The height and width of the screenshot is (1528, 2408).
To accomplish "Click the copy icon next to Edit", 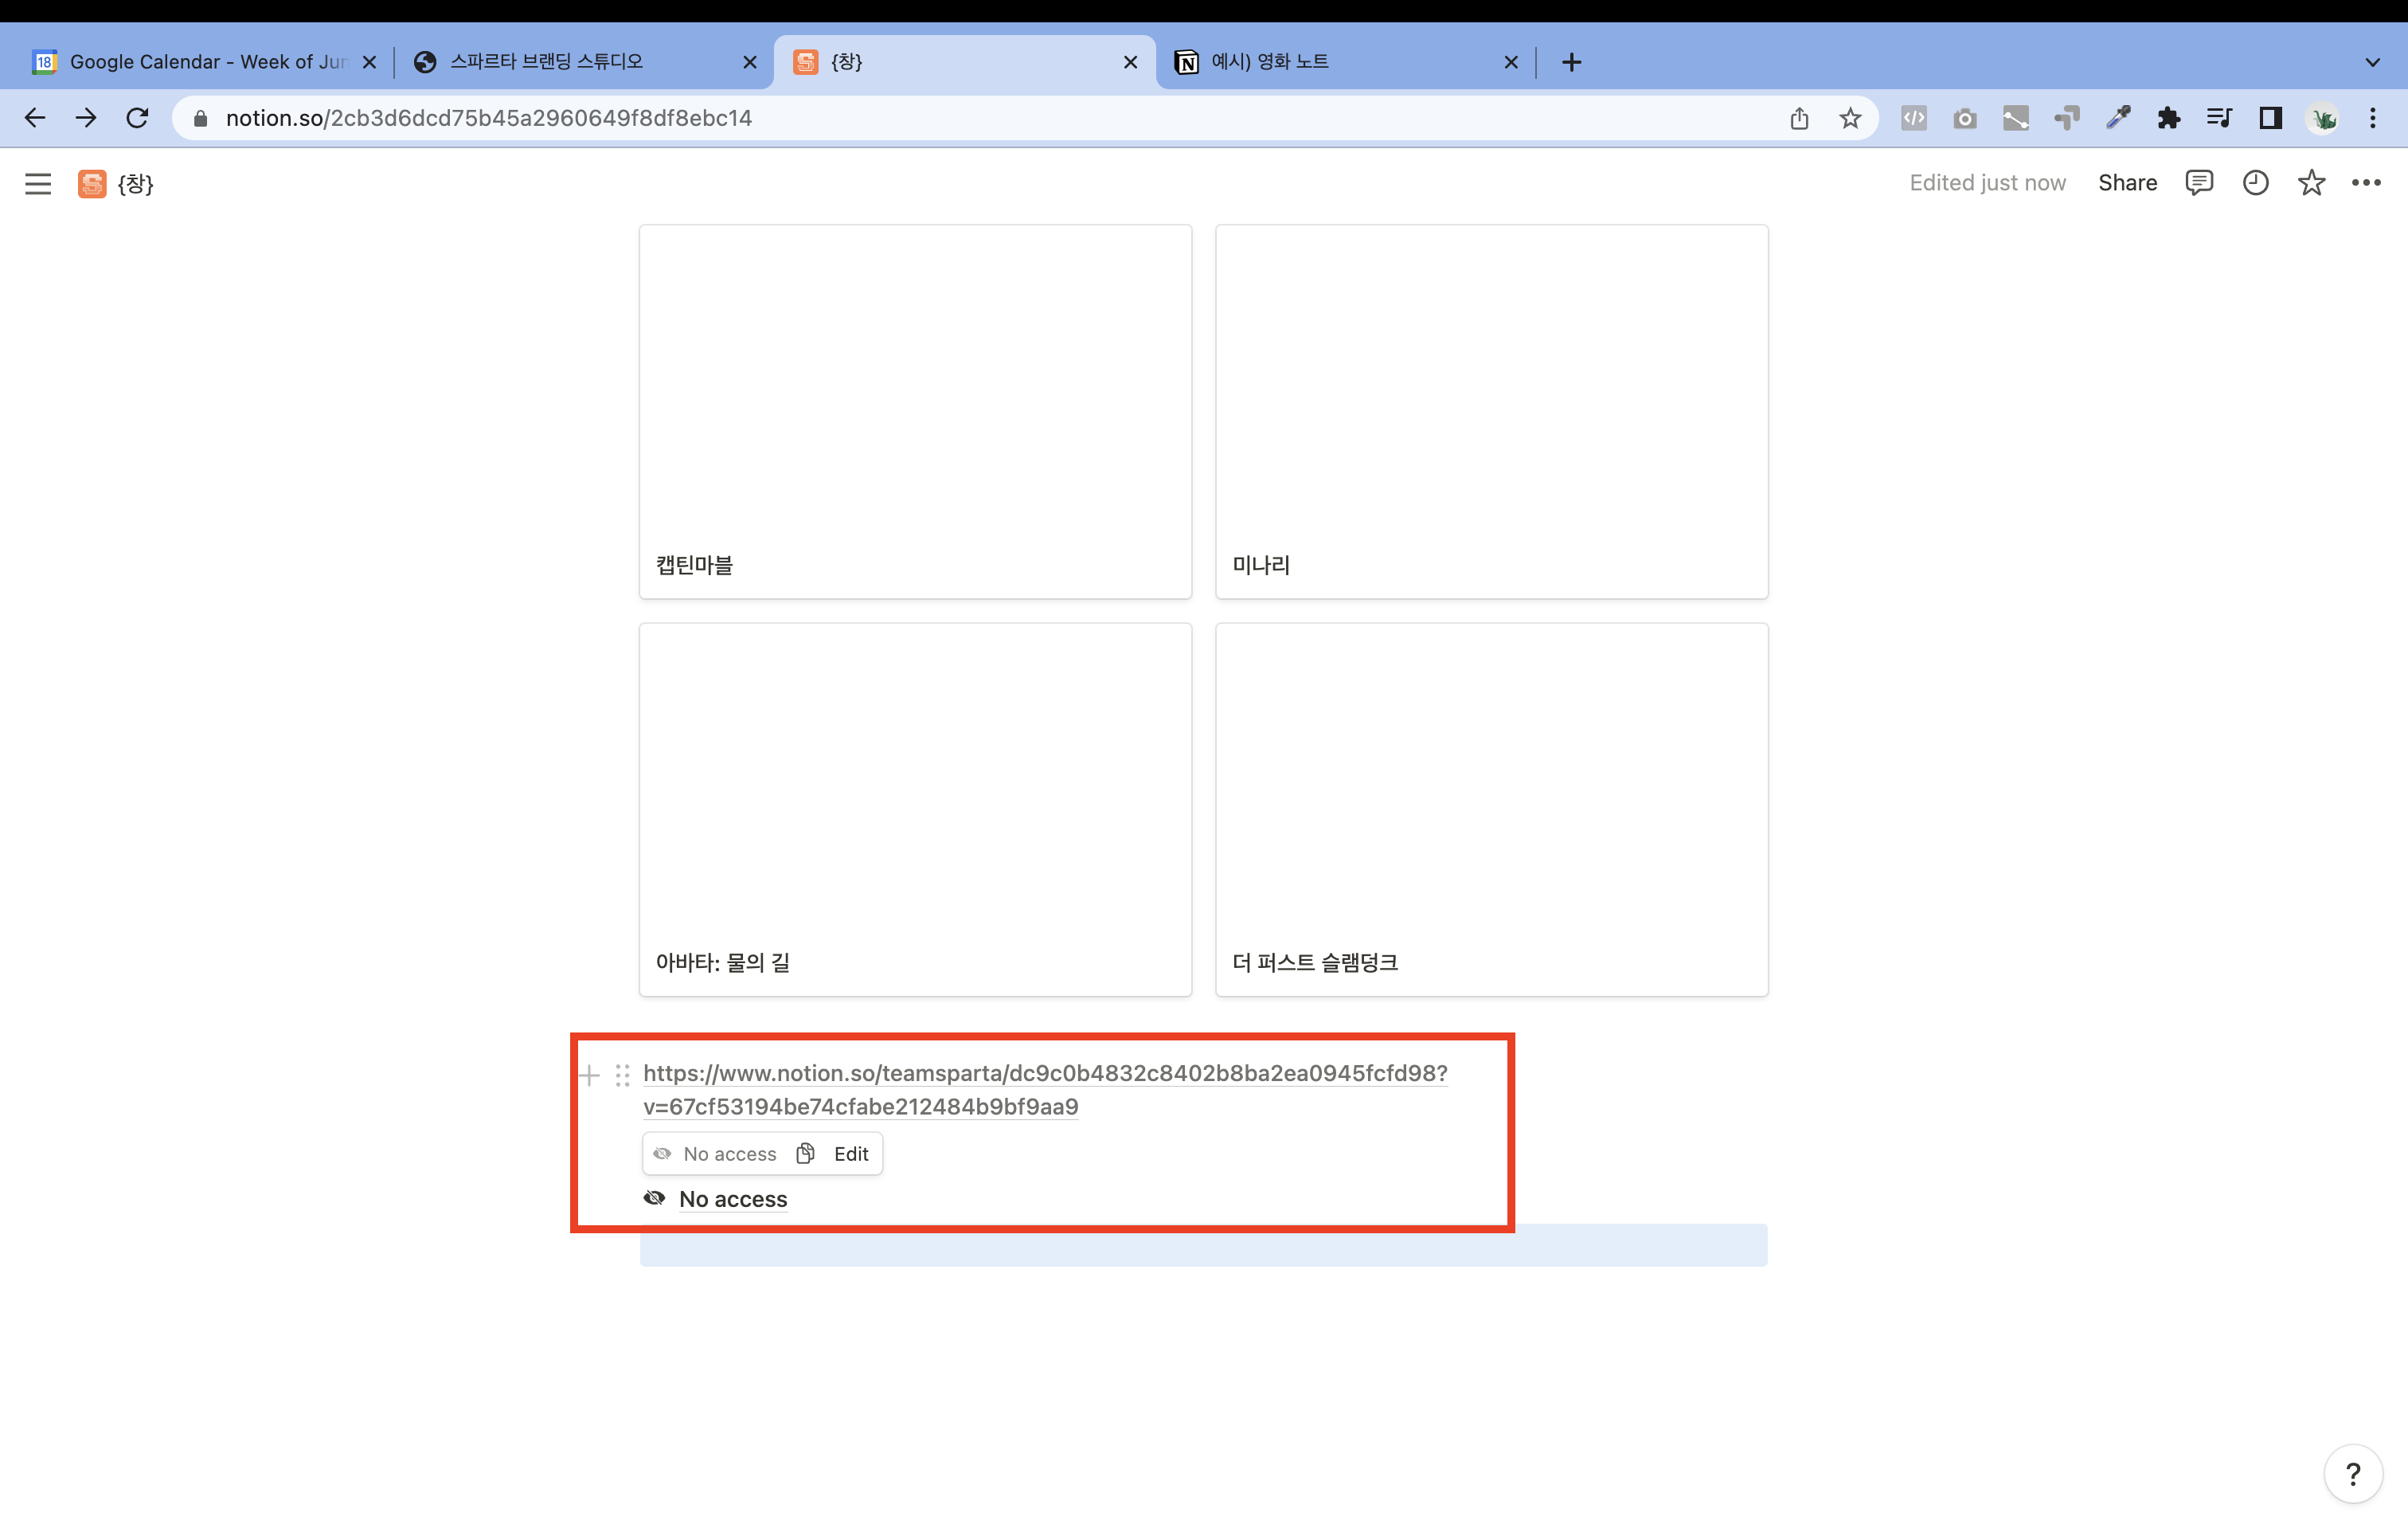I will coord(805,1154).
